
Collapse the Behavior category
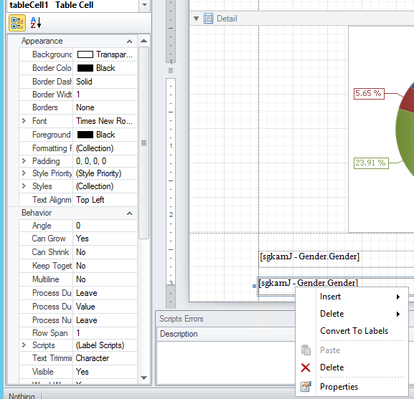click(129, 213)
